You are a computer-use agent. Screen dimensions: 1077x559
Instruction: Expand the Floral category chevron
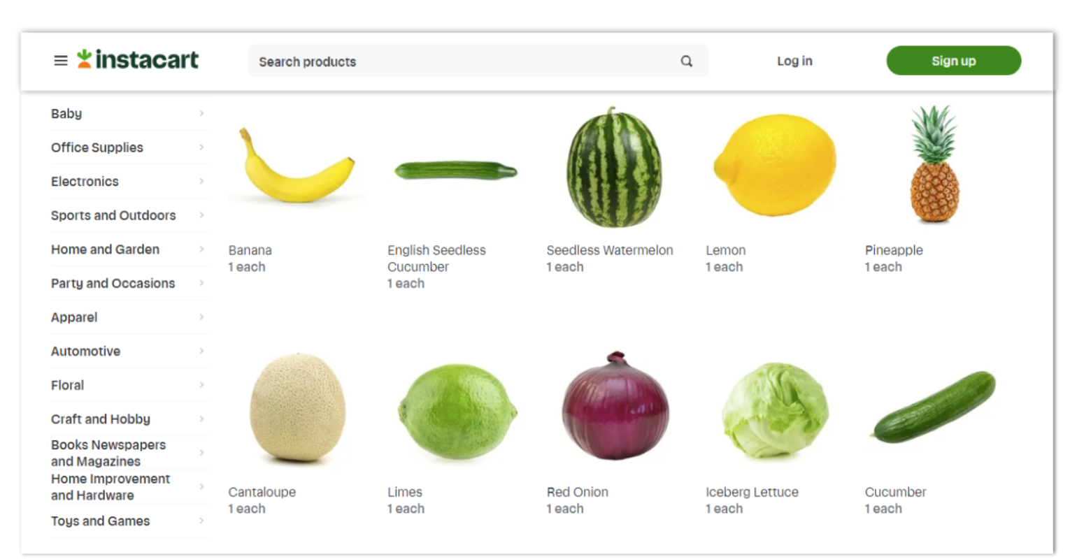(x=201, y=385)
